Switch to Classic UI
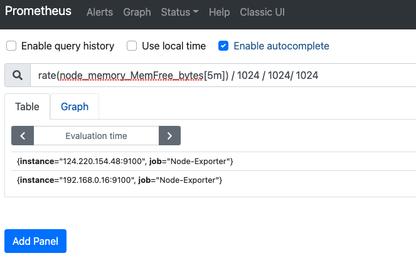The height and width of the screenshot is (268, 416). 262,12
